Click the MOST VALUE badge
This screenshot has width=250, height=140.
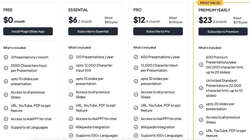[x=210, y=3]
